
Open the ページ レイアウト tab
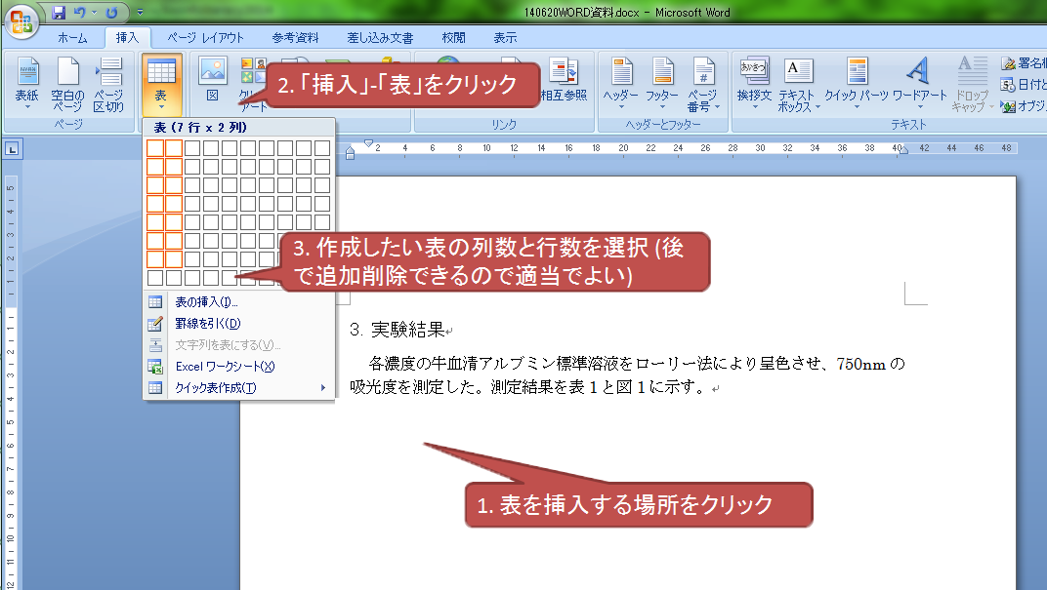coord(205,38)
